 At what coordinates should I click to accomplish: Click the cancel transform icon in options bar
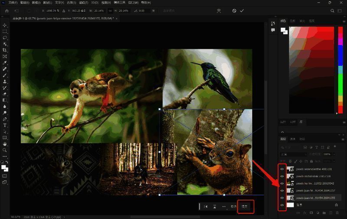234,10
